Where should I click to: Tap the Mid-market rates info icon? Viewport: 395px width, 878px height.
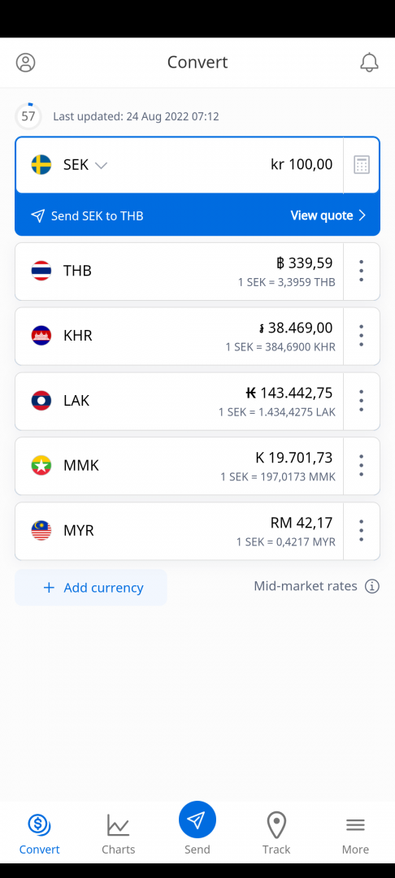tap(372, 586)
